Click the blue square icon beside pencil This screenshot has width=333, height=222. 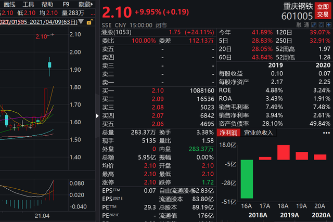(321, 24)
